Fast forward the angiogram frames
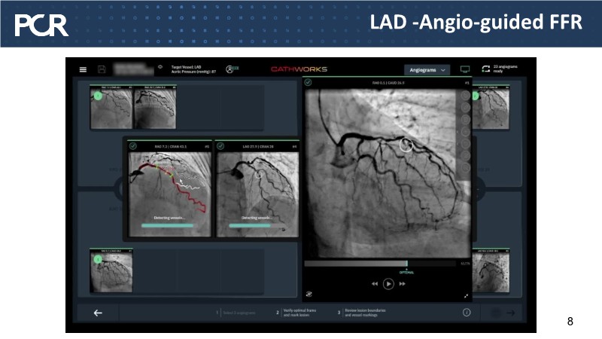This screenshot has height=339, width=602. click(x=403, y=284)
